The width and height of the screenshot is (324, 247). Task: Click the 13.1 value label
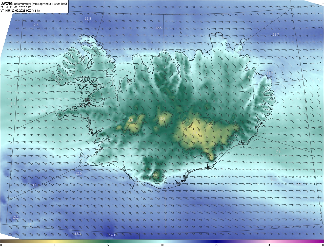(x=36, y=185)
